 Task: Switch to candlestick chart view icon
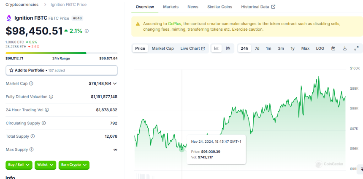(228, 48)
